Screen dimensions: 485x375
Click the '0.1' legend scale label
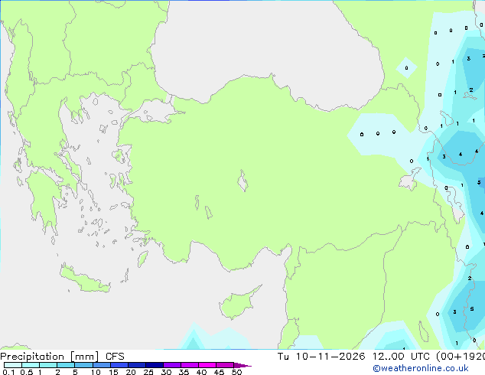click(8, 372)
